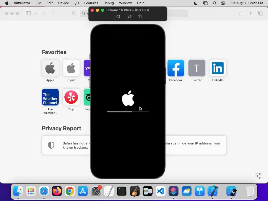268x201 pixels.
Task: Open Shortcuts from the Dock
Action: tap(174, 191)
